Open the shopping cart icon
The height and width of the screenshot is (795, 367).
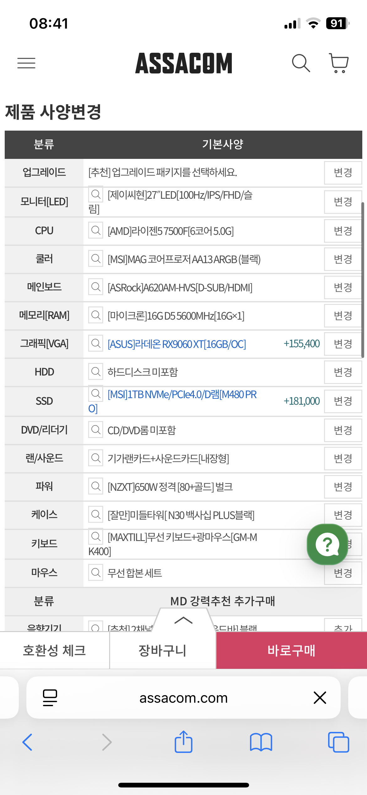point(339,63)
